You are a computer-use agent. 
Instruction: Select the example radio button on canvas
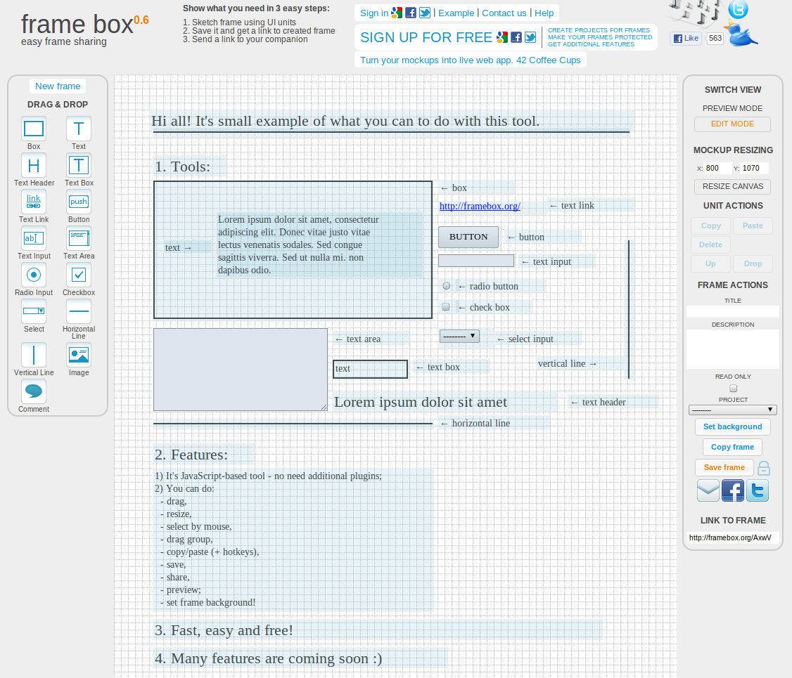click(446, 286)
